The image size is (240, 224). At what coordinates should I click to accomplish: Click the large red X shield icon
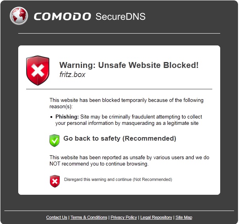coord(38,71)
